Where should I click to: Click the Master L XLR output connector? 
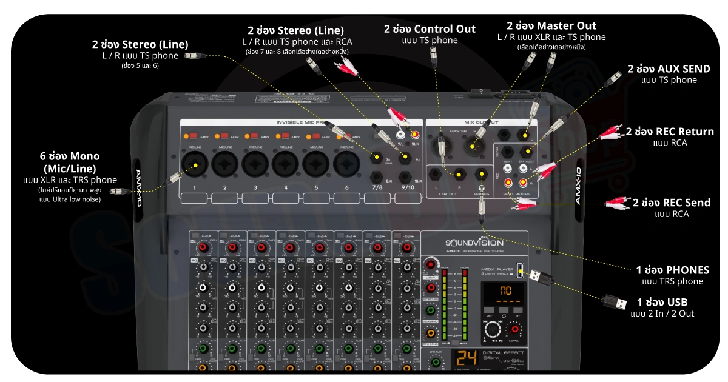(x=442, y=145)
